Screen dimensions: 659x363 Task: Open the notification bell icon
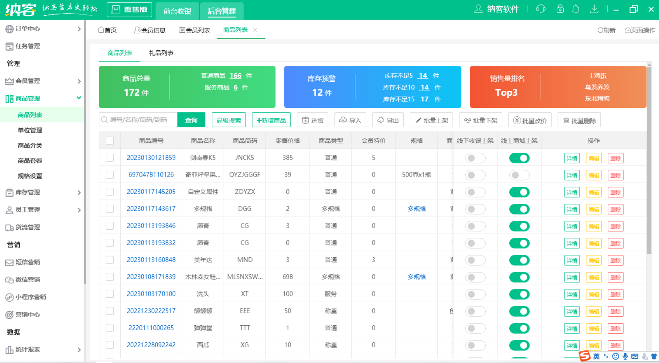[x=576, y=9]
